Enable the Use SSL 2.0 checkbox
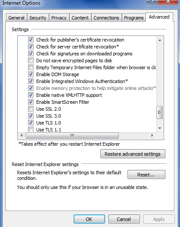This screenshot has height=227, width=180. pos(31,109)
